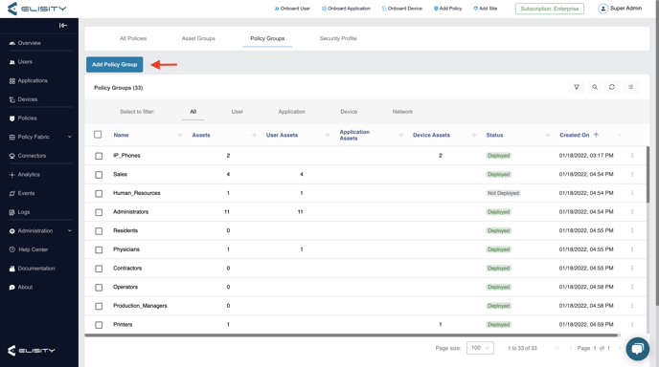The height and width of the screenshot is (367, 659).
Task: Expand the Administration sidebar section
Action: (40, 230)
